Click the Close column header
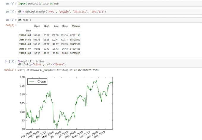The image size is (202, 140). click(64, 26)
